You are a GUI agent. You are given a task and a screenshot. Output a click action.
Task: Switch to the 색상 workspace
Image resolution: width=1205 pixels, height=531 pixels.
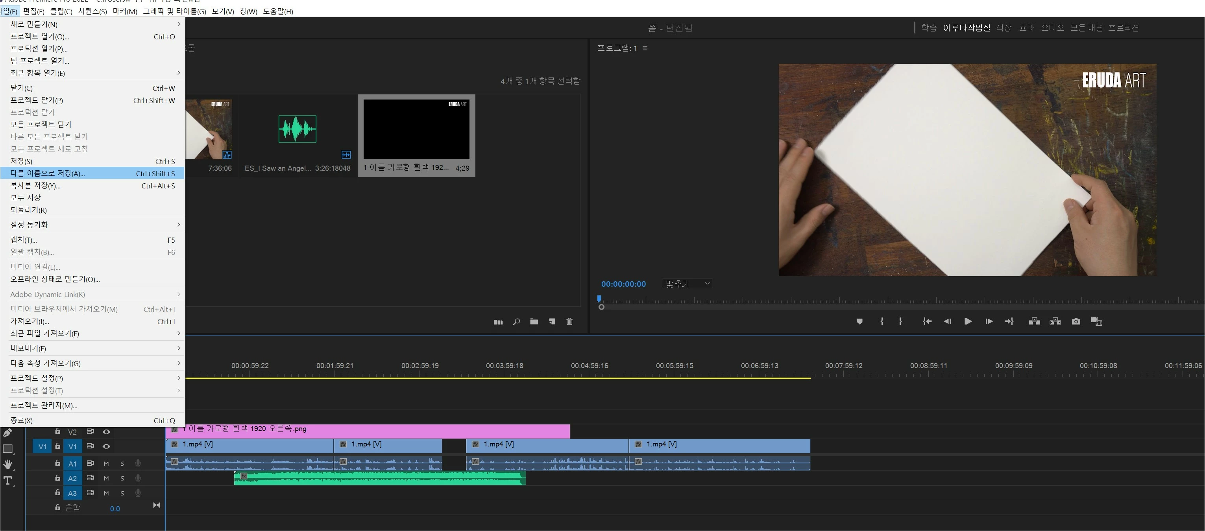click(x=1004, y=28)
